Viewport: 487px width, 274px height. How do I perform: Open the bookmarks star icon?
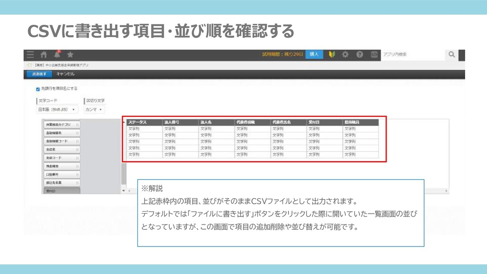70,55
